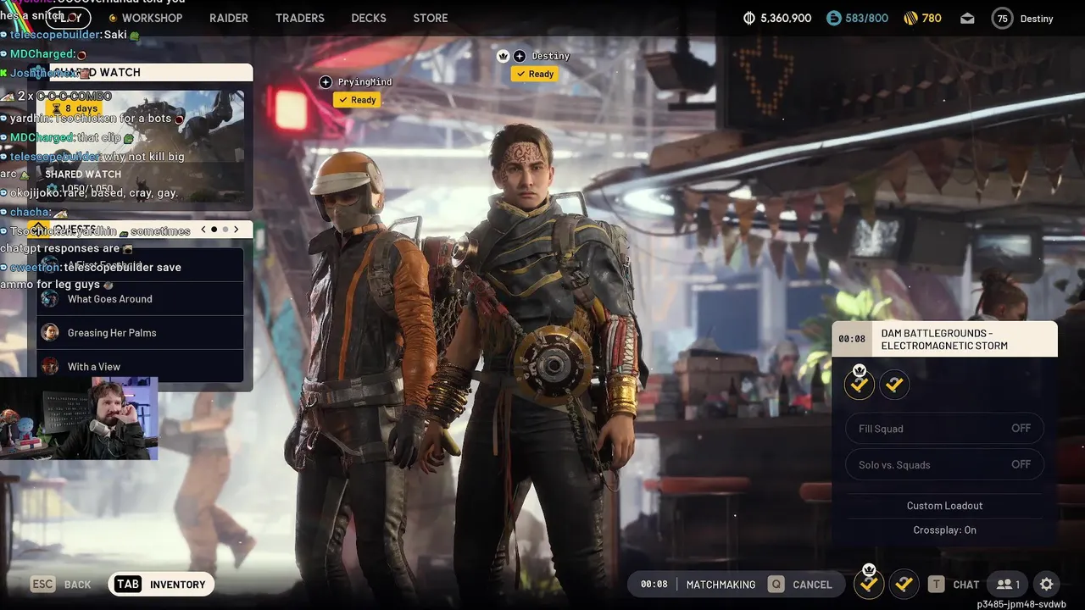Click the gold Raider Tokens icon
The image size is (1085, 610).
(911, 18)
